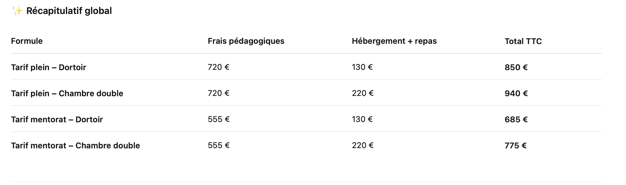Image resolution: width=626 pixels, height=185 pixels.
Task: Click 130 € in the Tarif mentorat Dortoir row
Action: click(x=362, y=119)
